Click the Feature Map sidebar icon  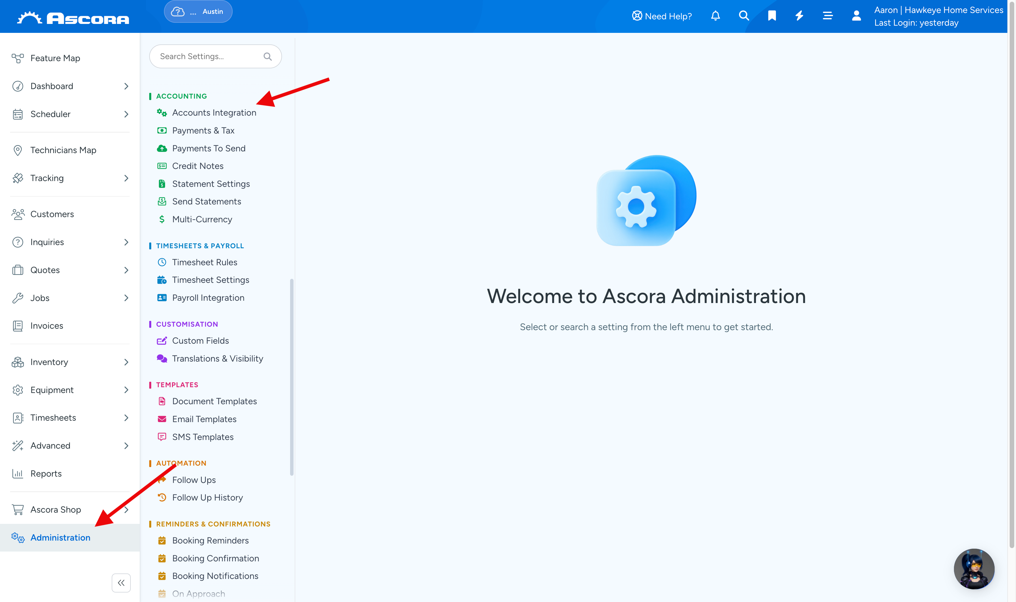17,58
